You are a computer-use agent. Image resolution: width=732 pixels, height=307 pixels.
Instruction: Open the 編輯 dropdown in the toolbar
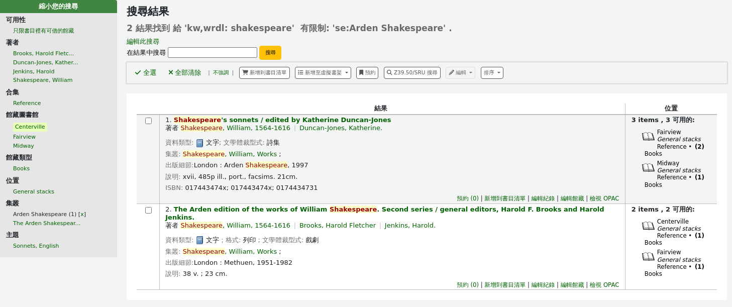click(460, 73)
